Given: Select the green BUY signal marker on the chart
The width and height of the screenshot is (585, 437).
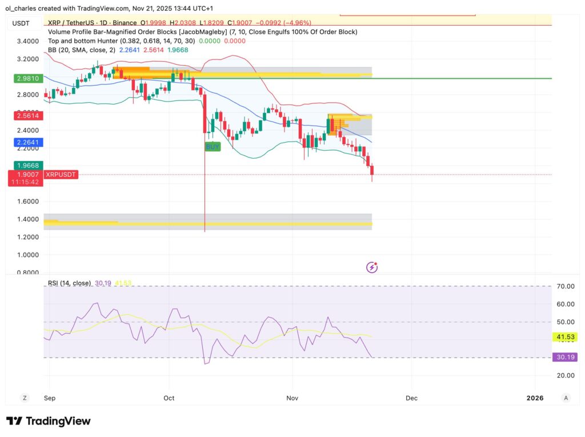Looking at the screenshot, I should click(x=212, y=147).
